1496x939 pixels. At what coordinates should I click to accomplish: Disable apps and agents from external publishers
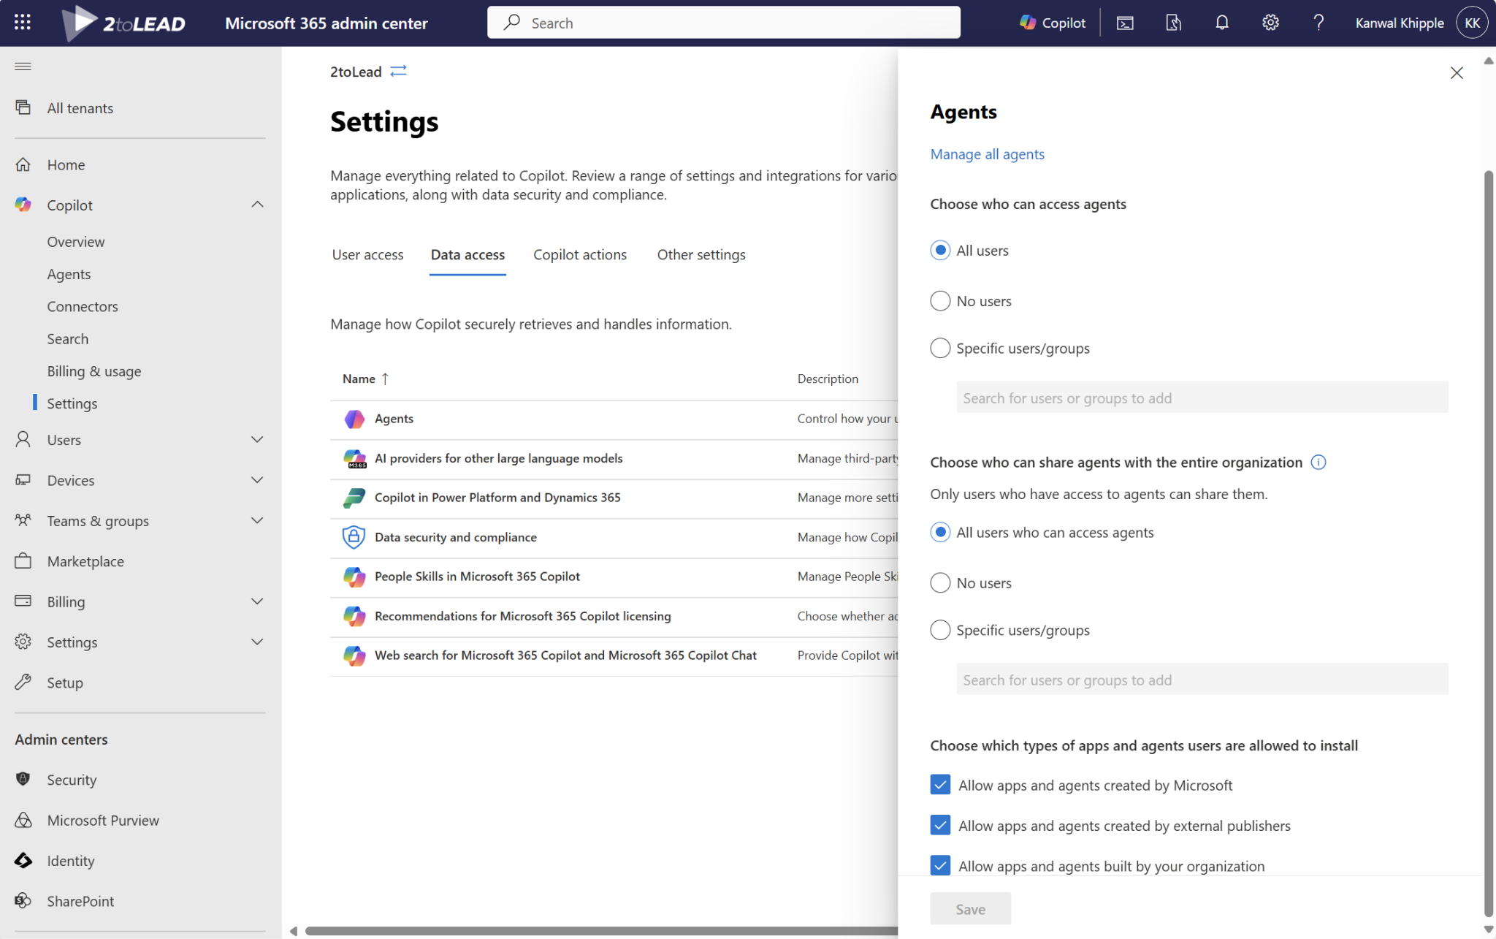click(941, 825)
